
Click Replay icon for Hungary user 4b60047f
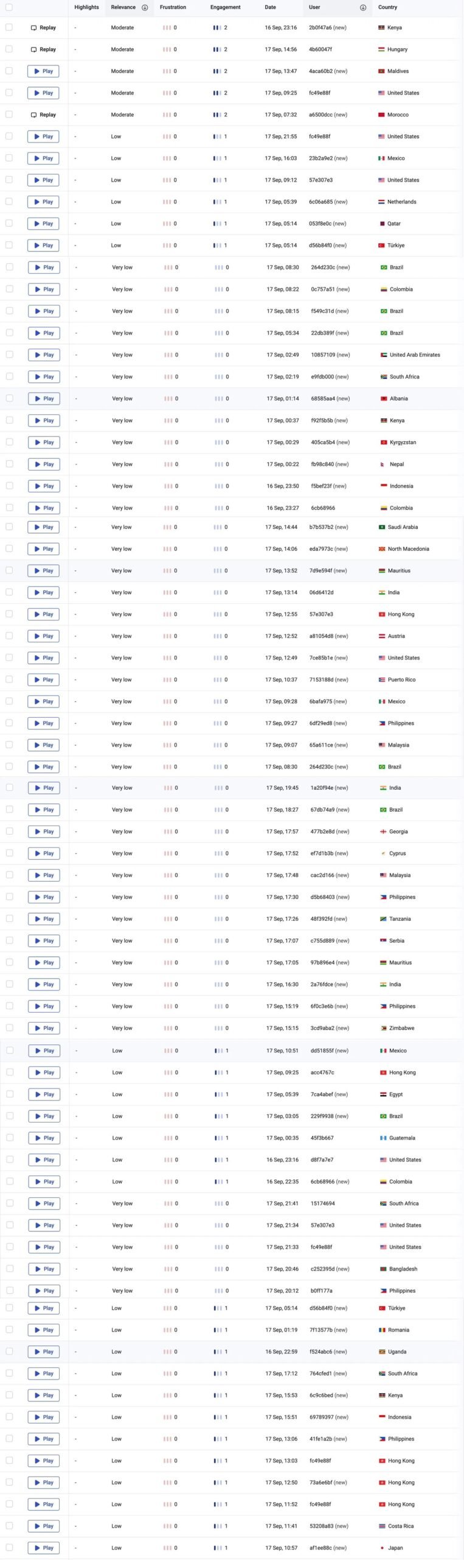pos(33,50)
